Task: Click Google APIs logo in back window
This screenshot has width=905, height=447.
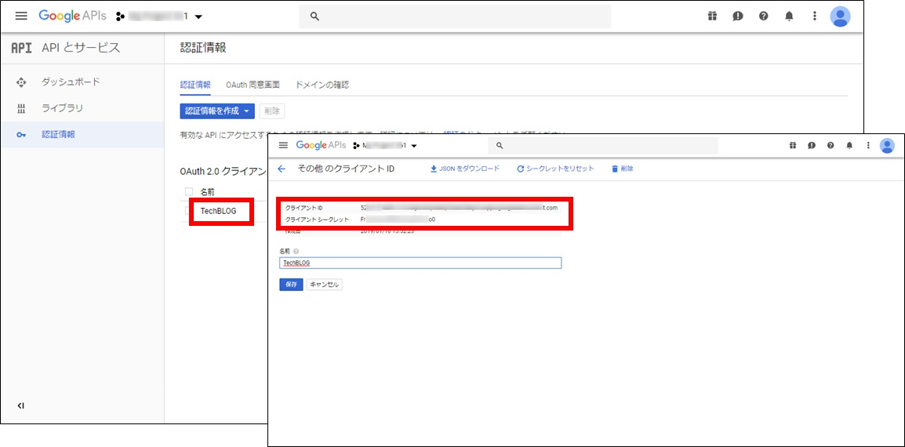Action: (72, 16)
